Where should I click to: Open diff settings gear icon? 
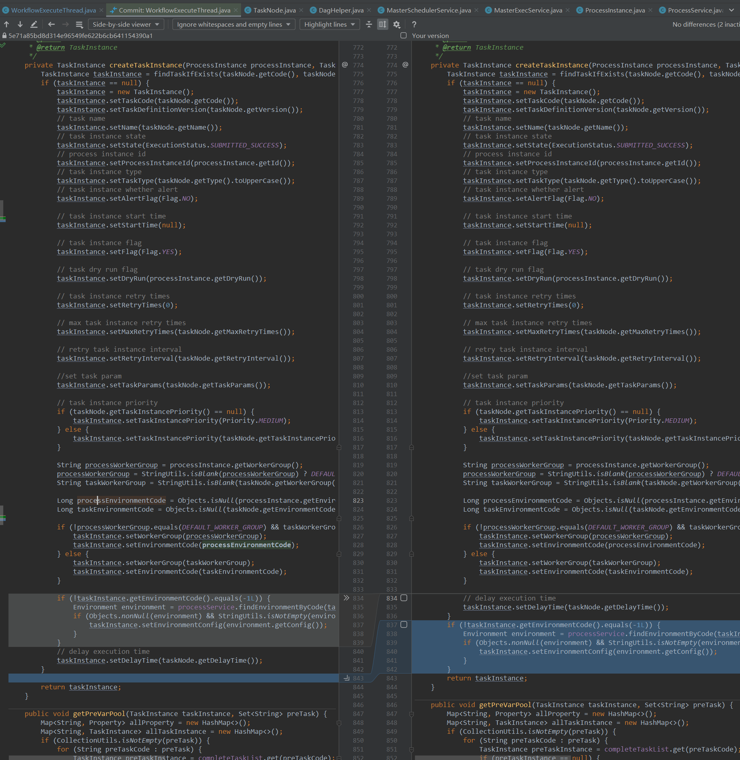396,24
